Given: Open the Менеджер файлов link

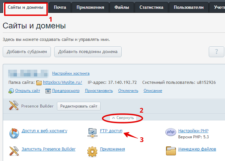Looking at the screenshot, I should [x=197, y=149].
